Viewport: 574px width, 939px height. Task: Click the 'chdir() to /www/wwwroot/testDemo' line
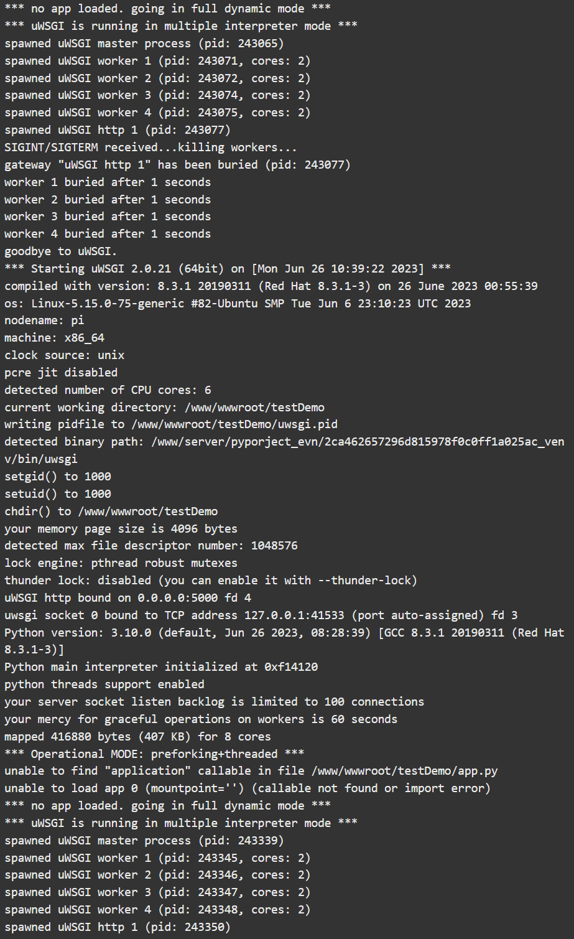coord(111,512)
